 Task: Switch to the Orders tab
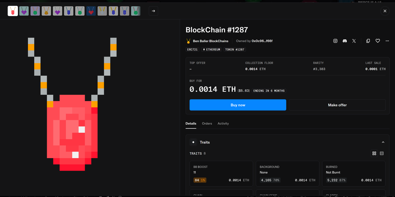click(207, 124)
